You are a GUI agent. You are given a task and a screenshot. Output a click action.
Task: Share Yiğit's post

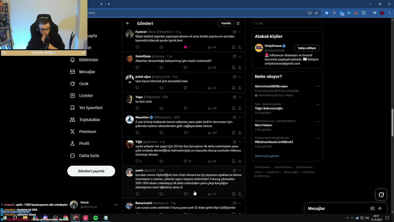[x=240, y=161]
